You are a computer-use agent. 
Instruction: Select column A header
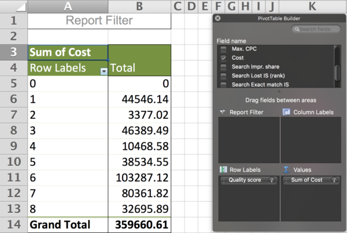click(x=68, y=6)
